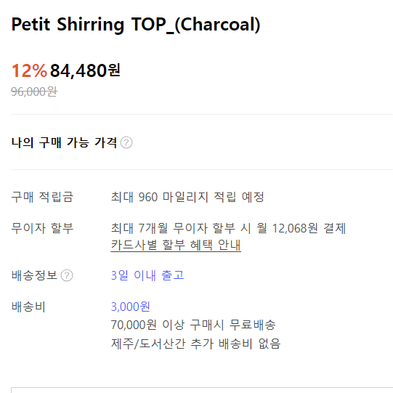Click the 월 12,068원 결제 installment amount

coord(301,228)
